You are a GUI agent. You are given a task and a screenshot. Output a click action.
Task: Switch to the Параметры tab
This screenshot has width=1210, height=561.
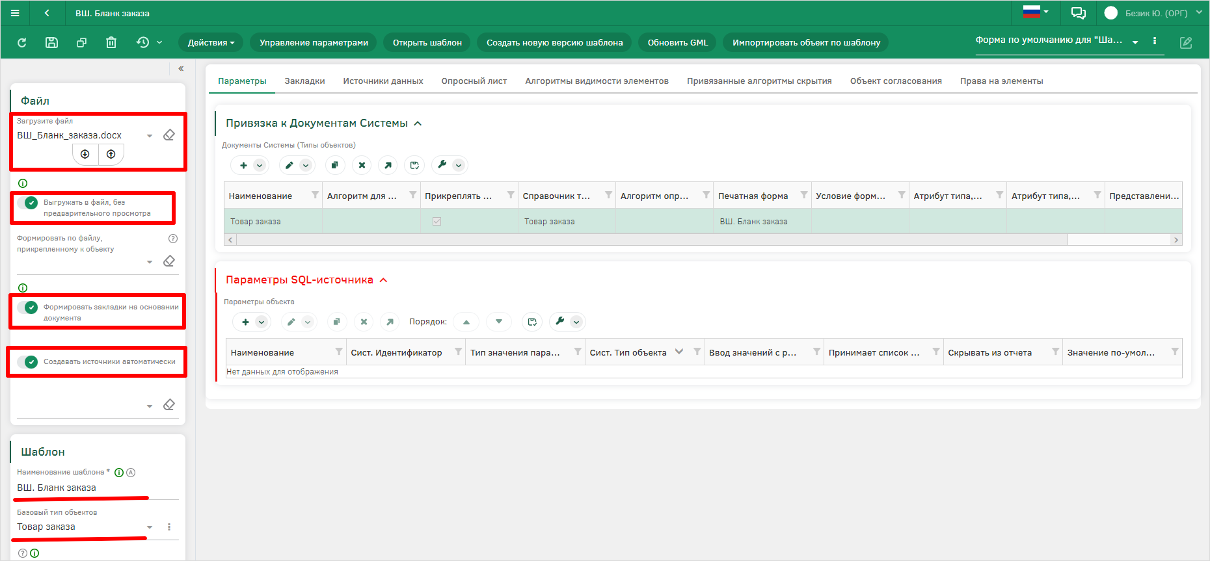(242, 81)
